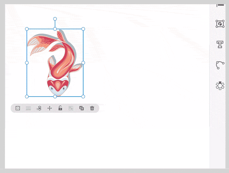
Task: Click the move crosshair arrows icon
Action: [50, 108]
